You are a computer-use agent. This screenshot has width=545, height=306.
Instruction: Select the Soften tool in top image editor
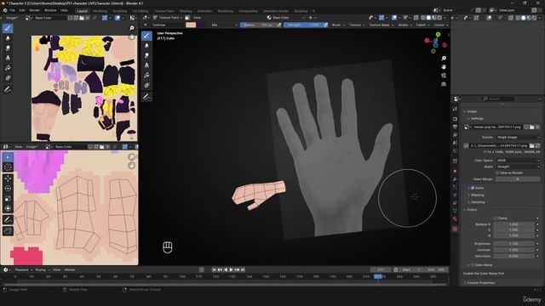pyautogui.click(x=8, y=38)
